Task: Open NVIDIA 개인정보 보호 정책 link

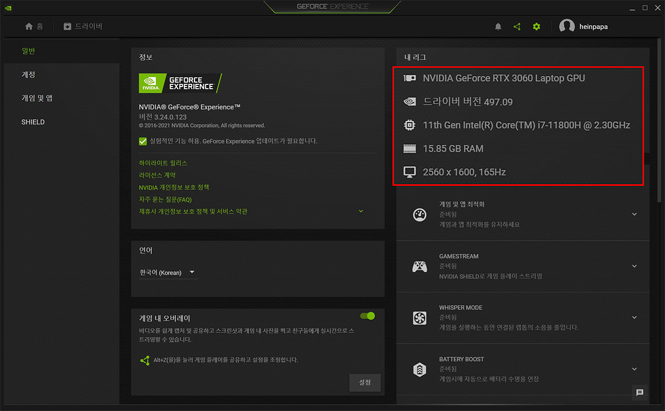Action: 174,187
